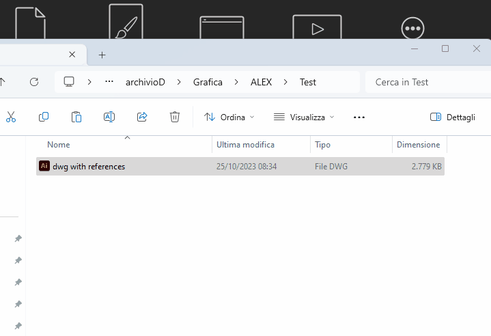This screenshot has height=336, width=491.
Task: Open the document icon in background app
Action: click(x=30, y=23)
